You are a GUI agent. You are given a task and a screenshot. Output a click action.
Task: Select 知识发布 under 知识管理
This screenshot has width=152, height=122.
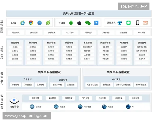[124, 51]
